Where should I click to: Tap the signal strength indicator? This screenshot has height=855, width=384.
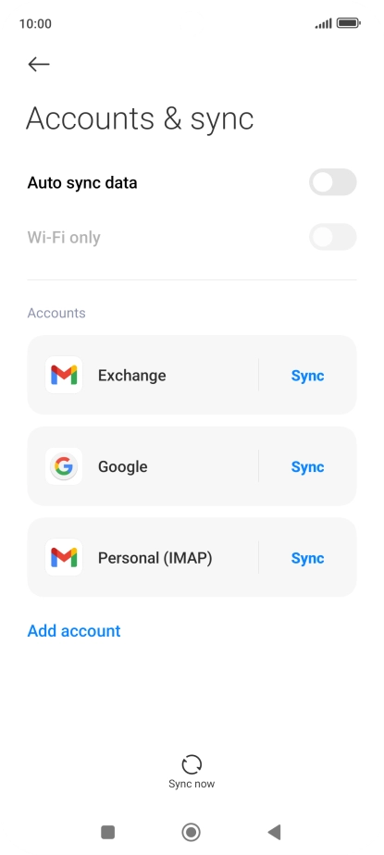click(323, 23)
